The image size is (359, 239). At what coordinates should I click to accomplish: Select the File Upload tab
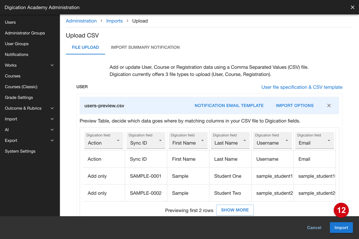[x=85, y=47]
